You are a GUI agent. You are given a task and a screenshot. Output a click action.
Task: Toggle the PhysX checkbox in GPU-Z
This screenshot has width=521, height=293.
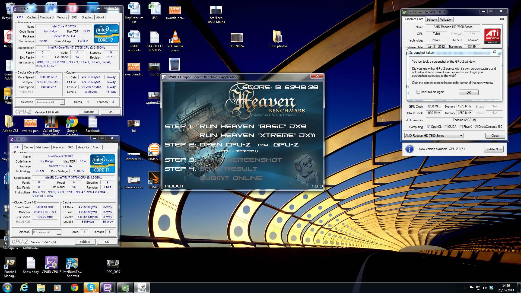coord(461,126)
